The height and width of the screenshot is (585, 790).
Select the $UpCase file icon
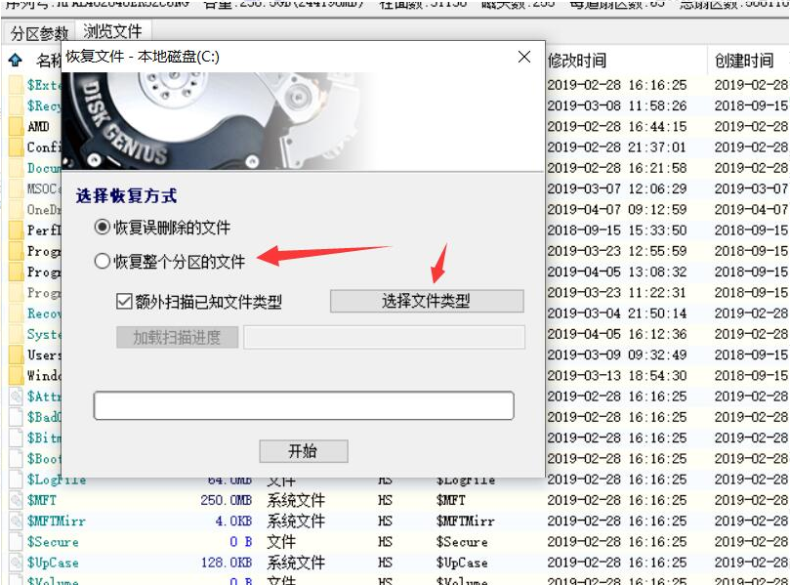[x=17, y=563]
